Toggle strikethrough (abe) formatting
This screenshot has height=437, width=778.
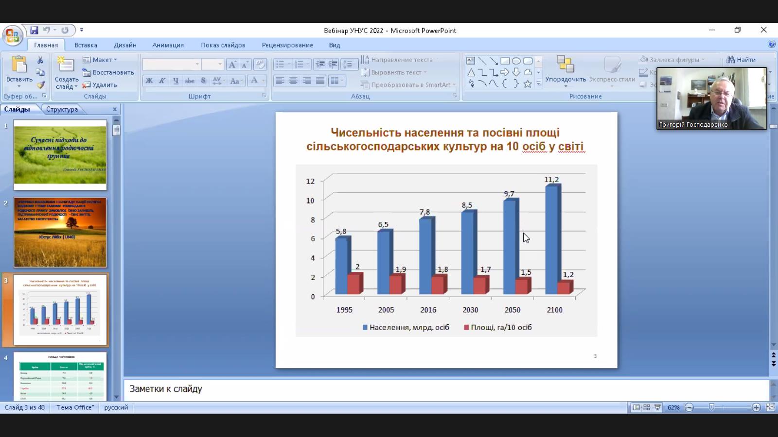click(x=190, y=81)
